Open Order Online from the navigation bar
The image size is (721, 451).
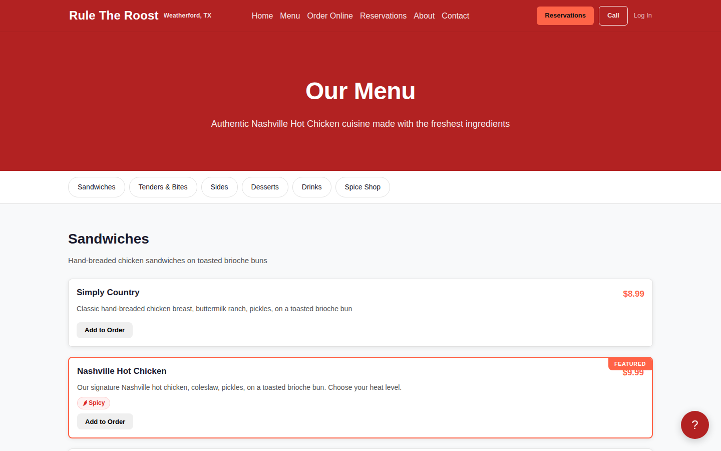[329, 16]
